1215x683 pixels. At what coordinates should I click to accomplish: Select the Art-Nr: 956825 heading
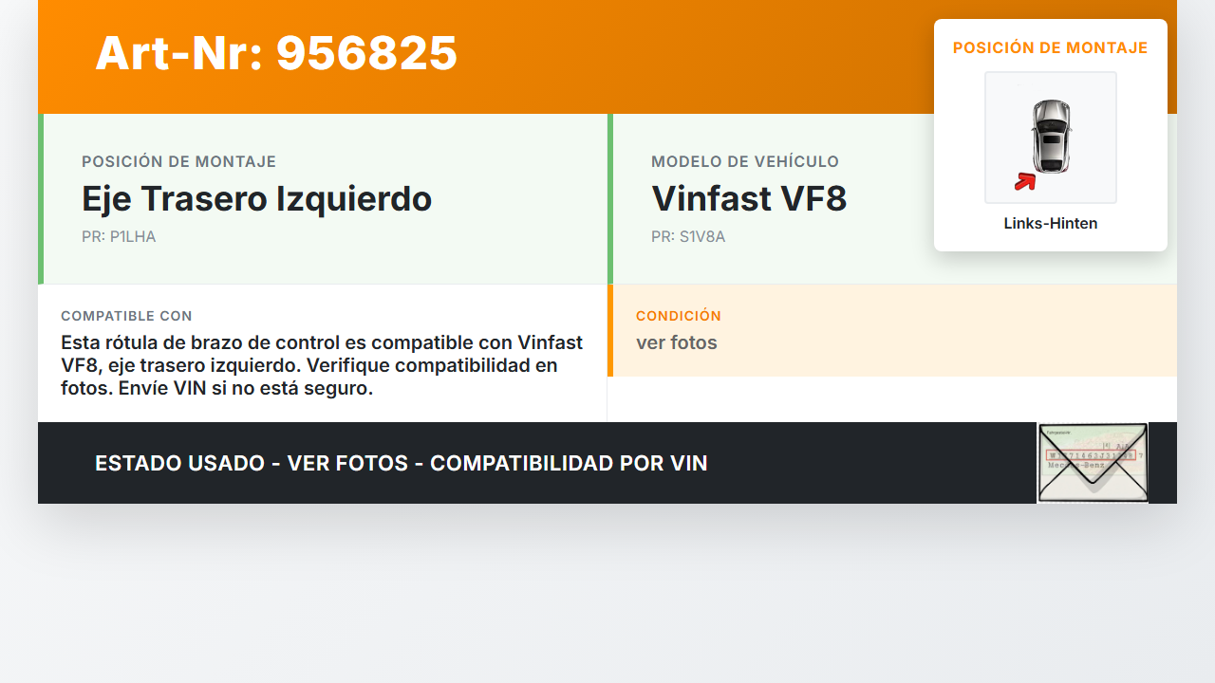click(x=276, y=53)
